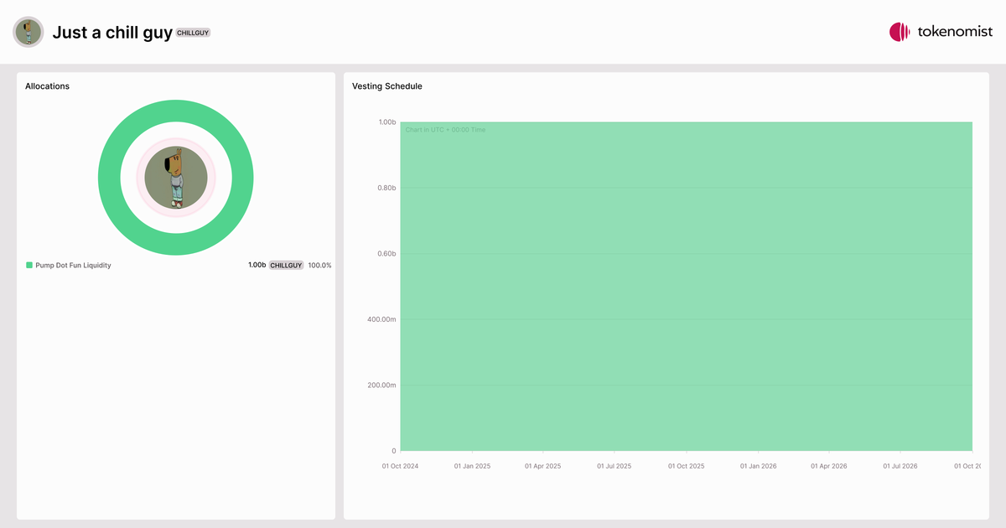Click the tokenomist logo icon
The width and height of the screenshot is (1006, 528).
[x=900, y=32]
